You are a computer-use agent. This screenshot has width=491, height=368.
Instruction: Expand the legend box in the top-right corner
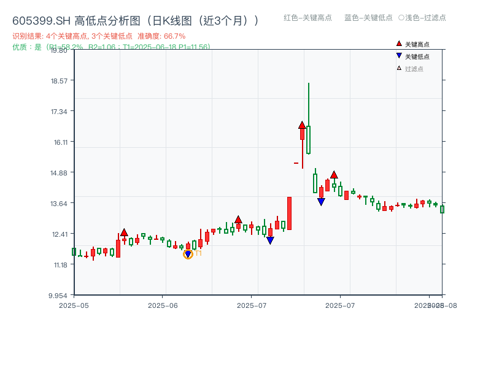(x=414, y=56)
